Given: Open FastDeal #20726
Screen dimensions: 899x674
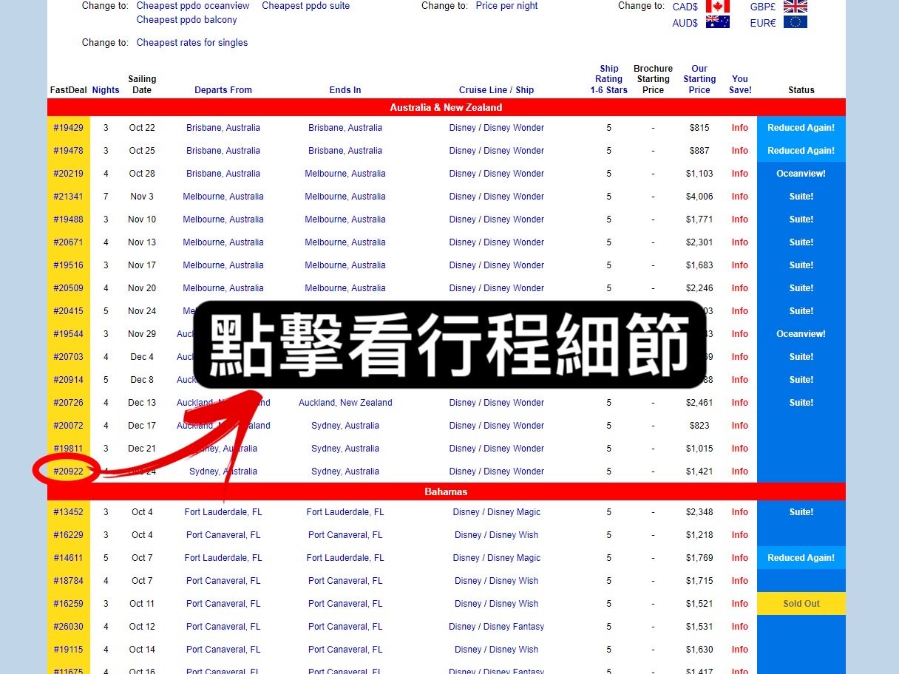Looking at the screenshot, I should [69, 403].
